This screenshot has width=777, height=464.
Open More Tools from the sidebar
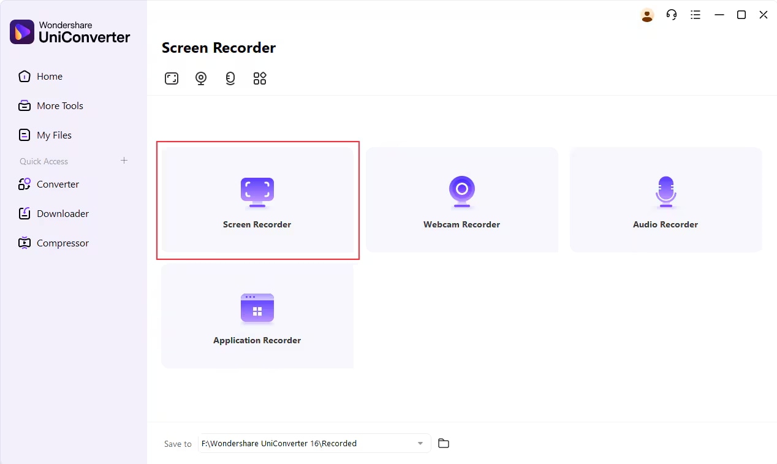click(x=59, y=105)
